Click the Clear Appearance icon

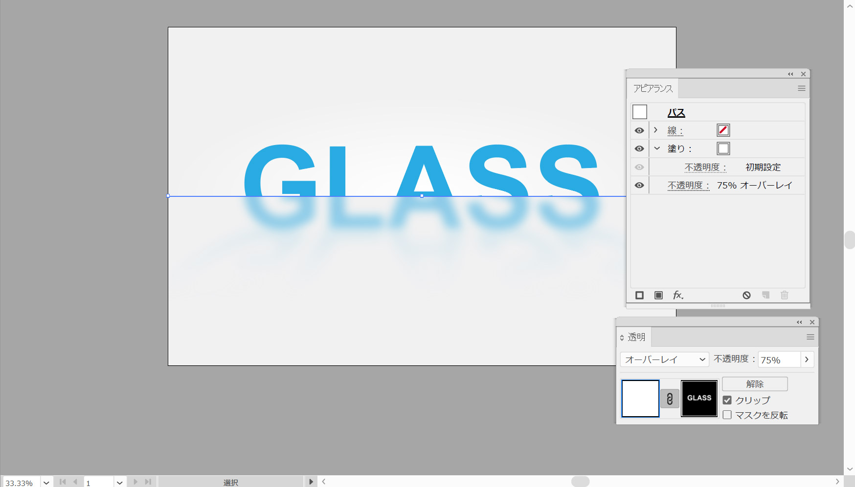746,295
